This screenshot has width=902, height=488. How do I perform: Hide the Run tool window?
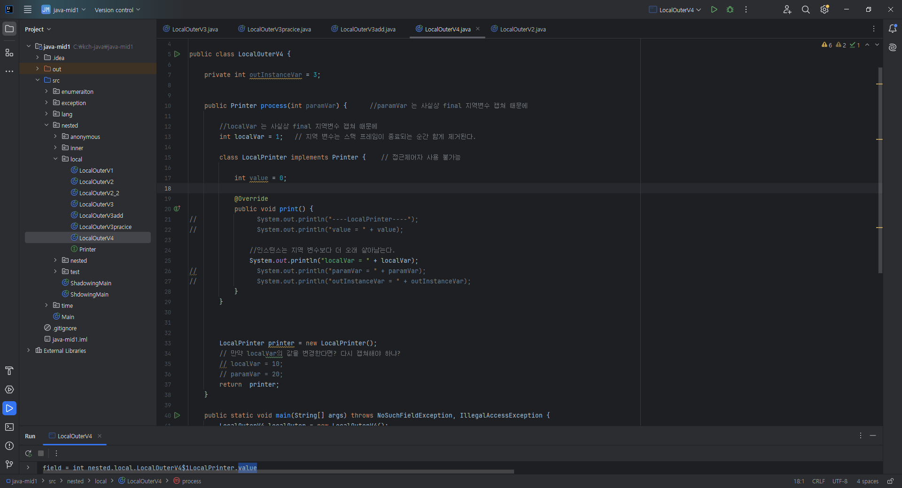point(873,435)
